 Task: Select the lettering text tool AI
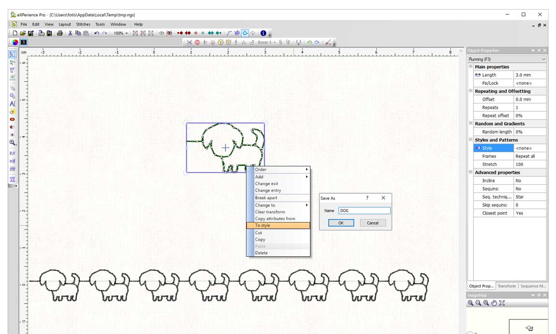pyautogui.click(x=13, y=104)
